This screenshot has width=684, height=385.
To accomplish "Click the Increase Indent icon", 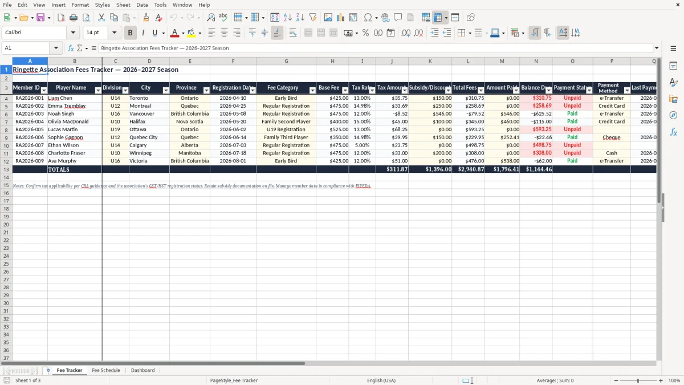I will tap(434, 33).
